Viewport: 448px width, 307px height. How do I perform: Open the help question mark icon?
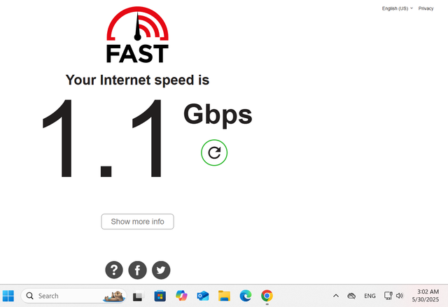[114, 270]
